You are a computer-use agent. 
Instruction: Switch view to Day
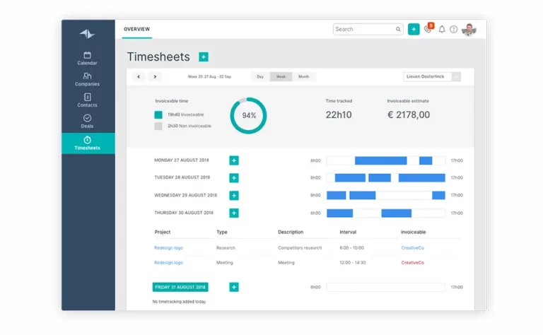pos(260,76)
